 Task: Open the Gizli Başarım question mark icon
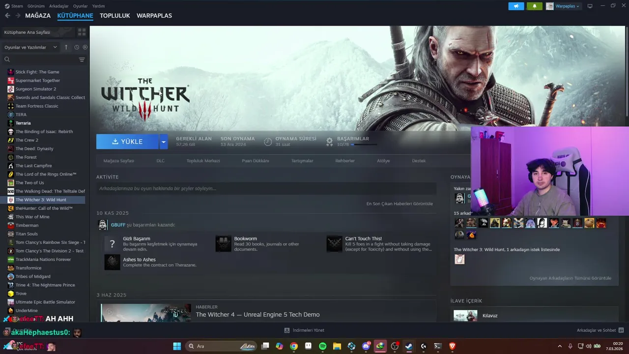pyautogui.click(x=112, y=244)
